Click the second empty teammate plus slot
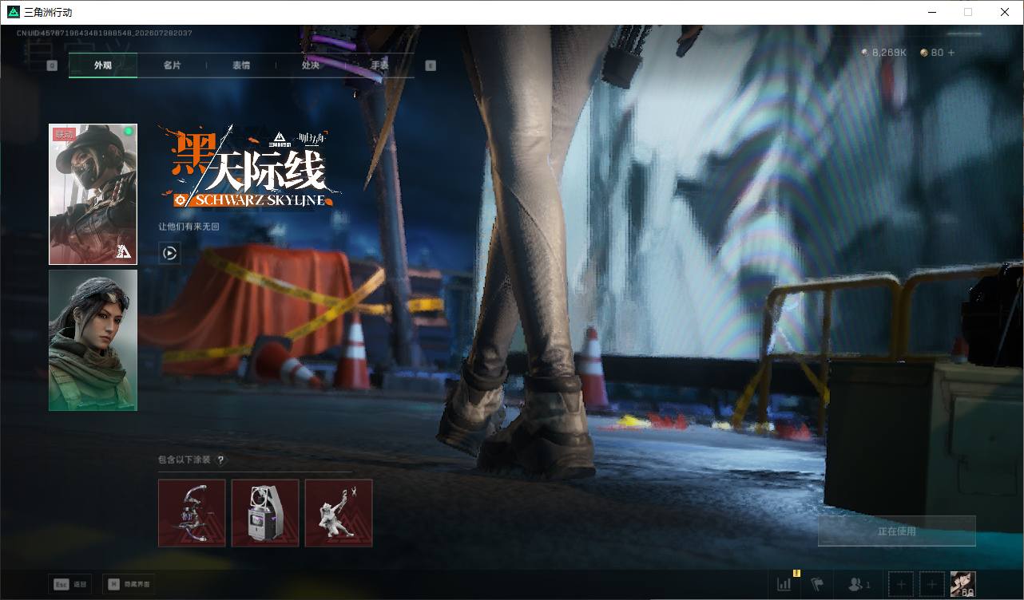Image resolution: width=1024 pixels, height=600 pixels. pos(931,584)
